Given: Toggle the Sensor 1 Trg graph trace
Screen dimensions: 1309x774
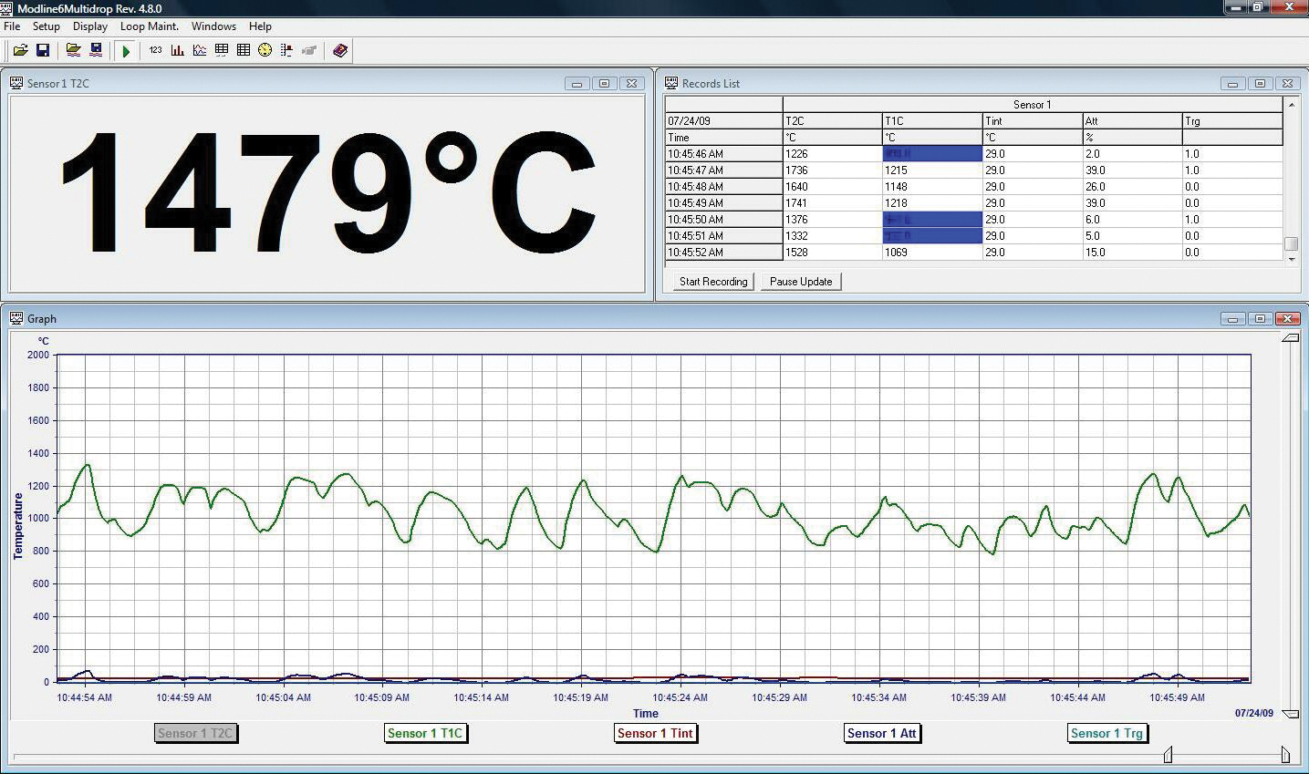Looking at the screenshot, I should click(1106, 733).
